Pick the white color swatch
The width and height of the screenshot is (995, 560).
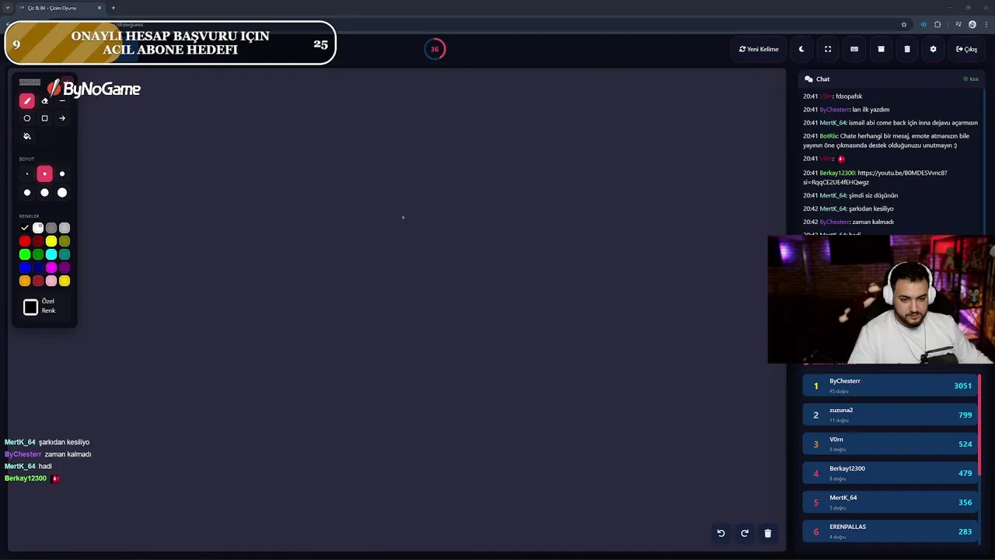(x=38, y=228)
